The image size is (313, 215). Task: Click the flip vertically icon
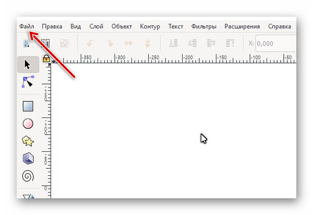[x=147, y=43]
